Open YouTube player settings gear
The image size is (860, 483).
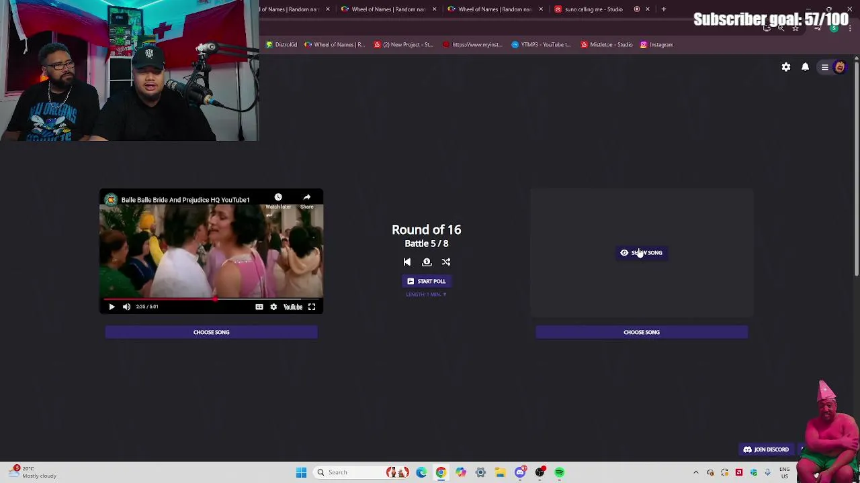point(273,307)
